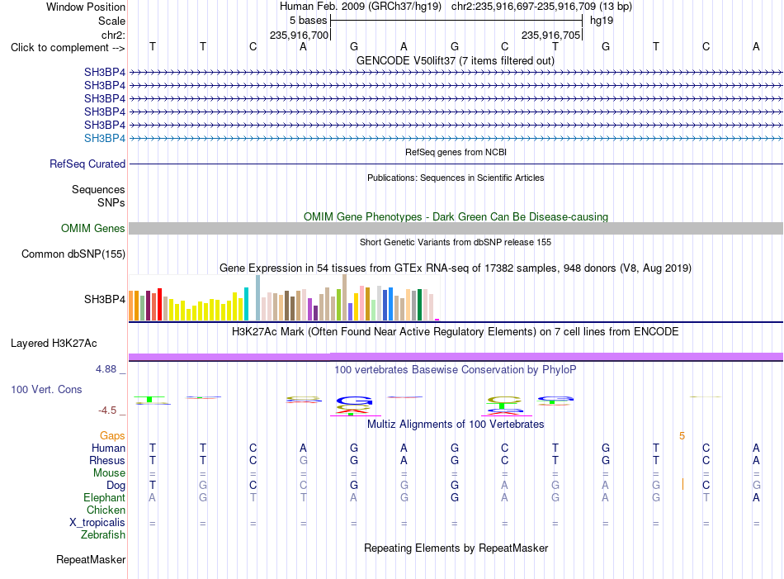Click the '100 Vert. Cons' track label
The image size is (784, 579).
(46, 389)
